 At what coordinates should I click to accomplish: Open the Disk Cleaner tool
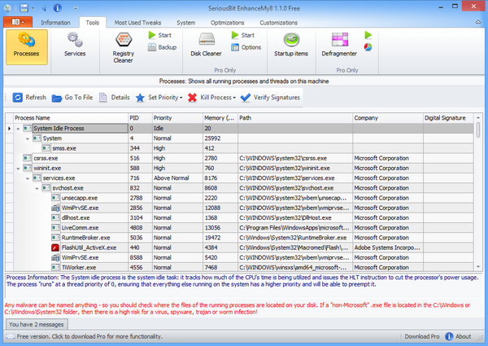tap(206, 45)
